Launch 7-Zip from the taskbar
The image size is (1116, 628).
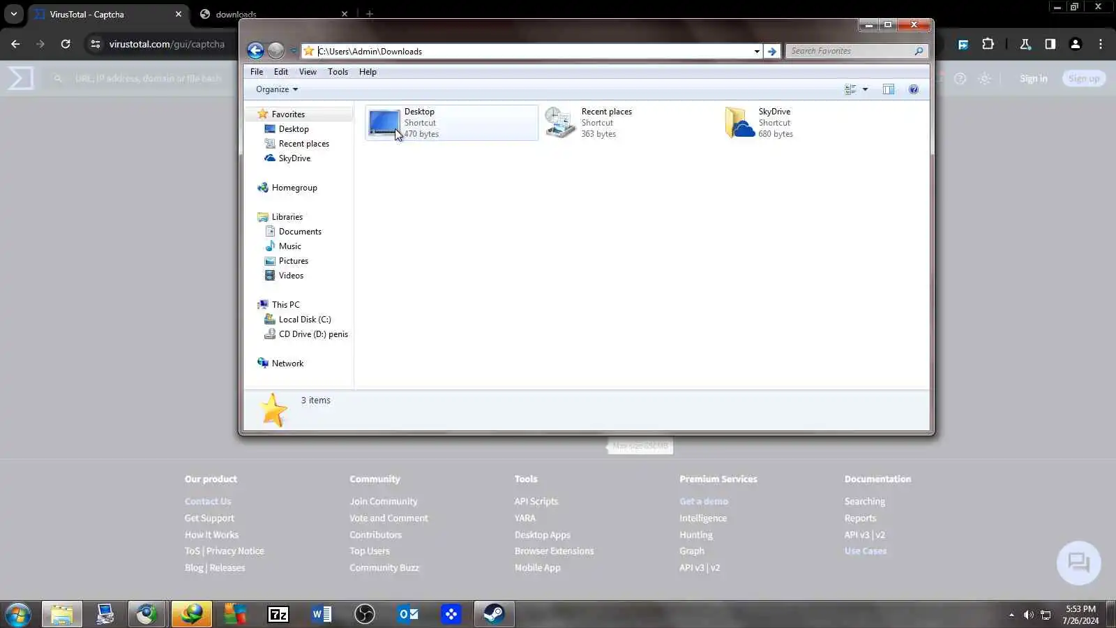click(278, 614)
